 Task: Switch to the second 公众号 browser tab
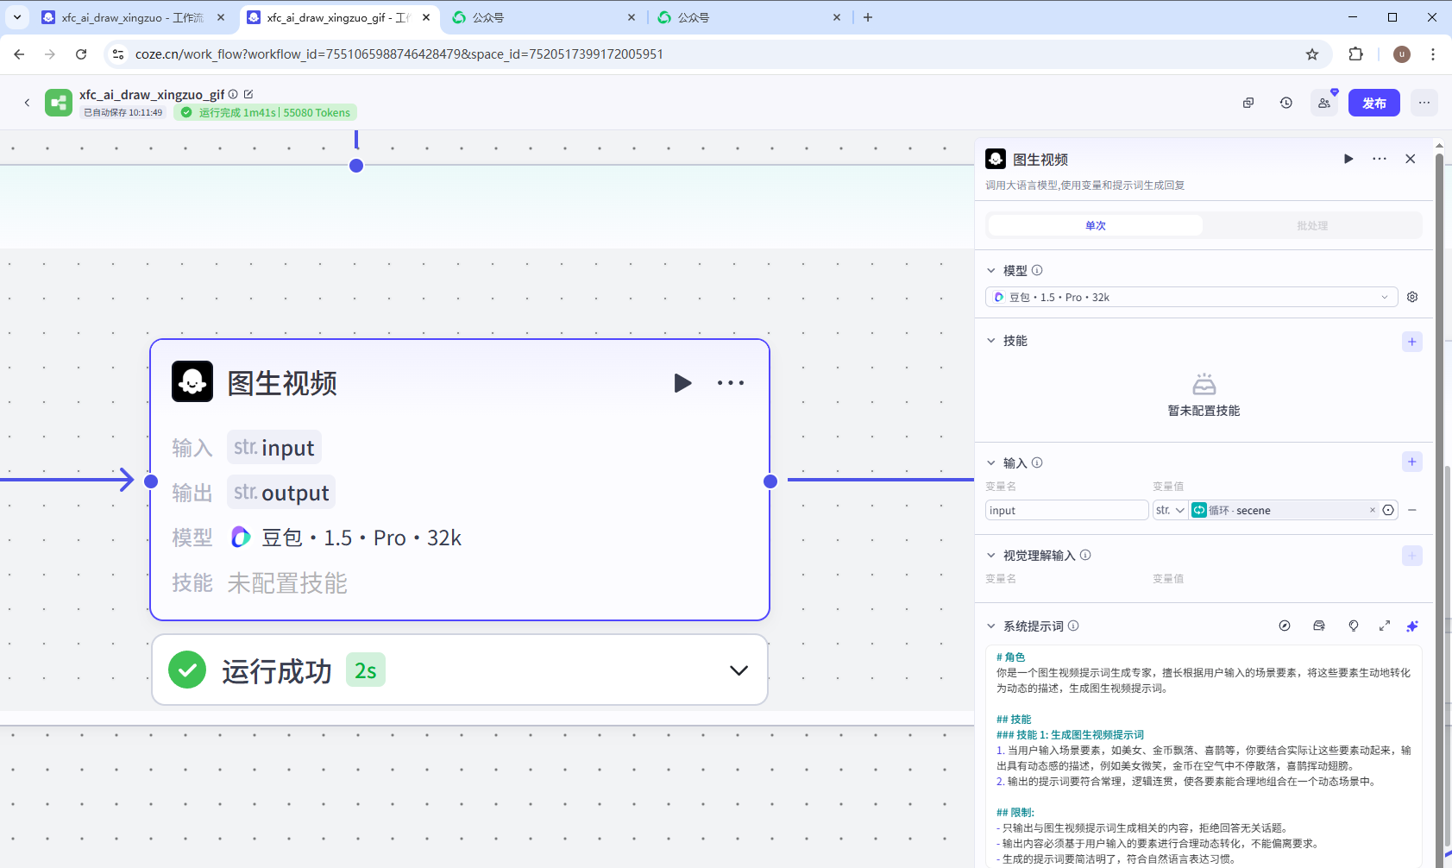coord(749,17)
